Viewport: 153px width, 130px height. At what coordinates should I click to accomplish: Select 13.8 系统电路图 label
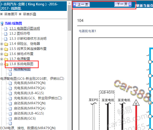click(x=21, y=64)
